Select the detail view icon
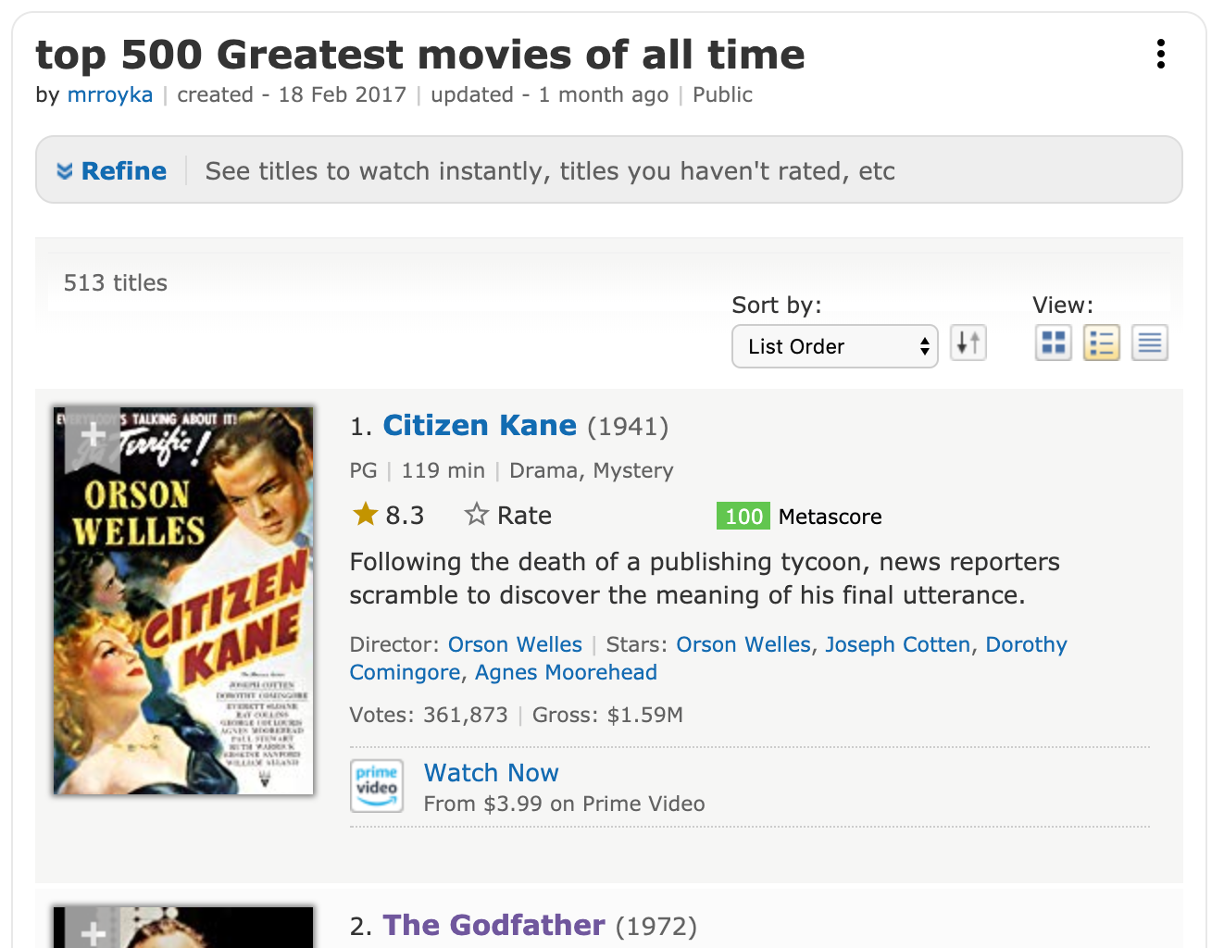1224x948 pixels. coord(1102,343)
